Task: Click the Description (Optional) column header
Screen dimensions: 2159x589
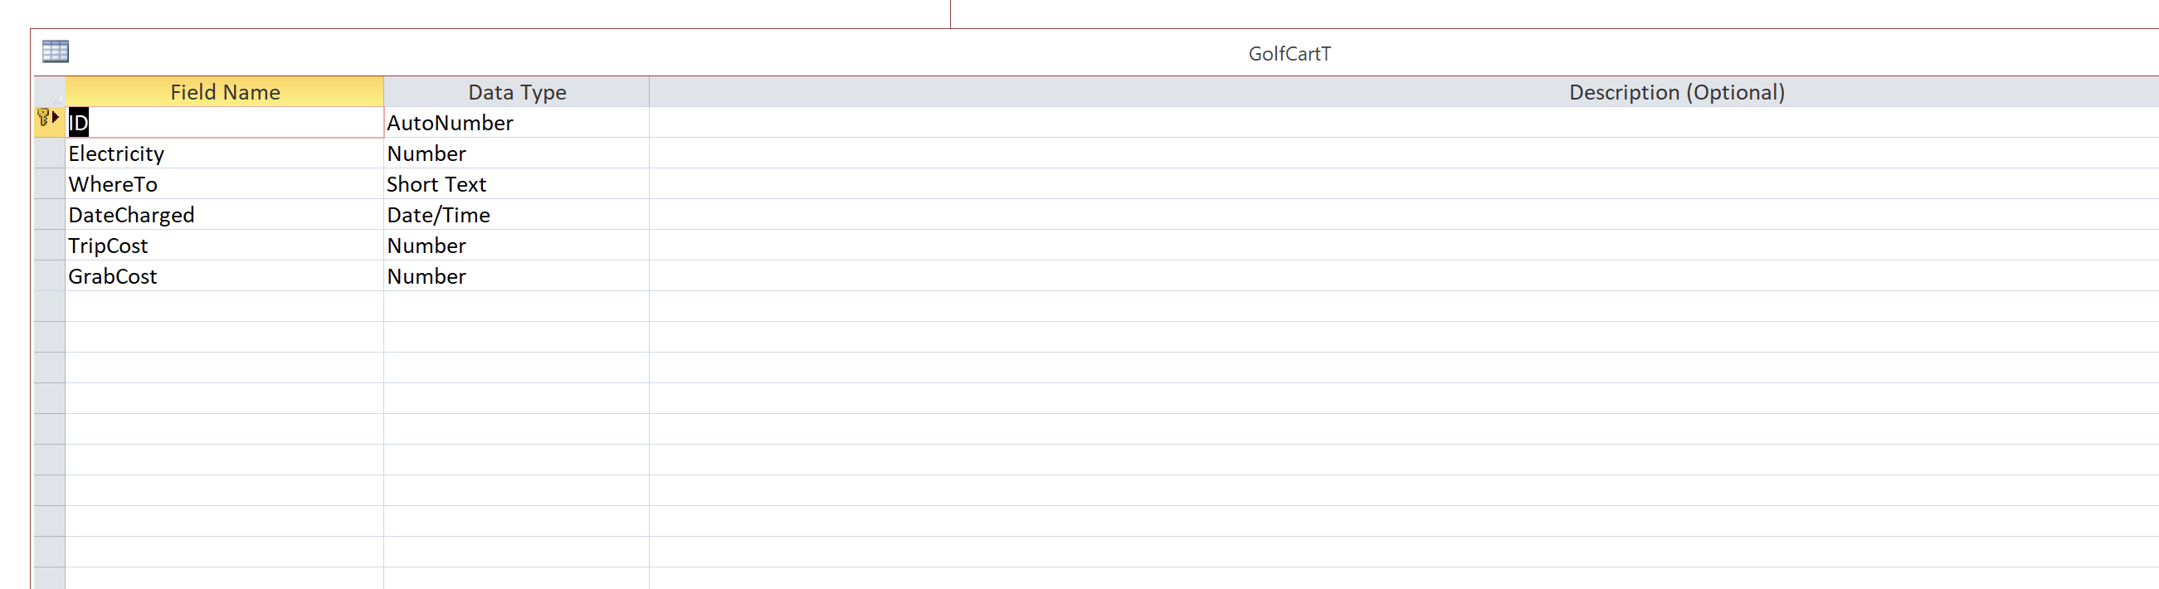Action: point(1676,92)
